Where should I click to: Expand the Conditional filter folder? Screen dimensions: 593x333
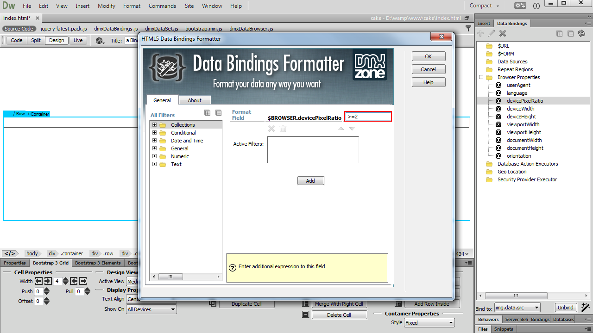(154, 133)
